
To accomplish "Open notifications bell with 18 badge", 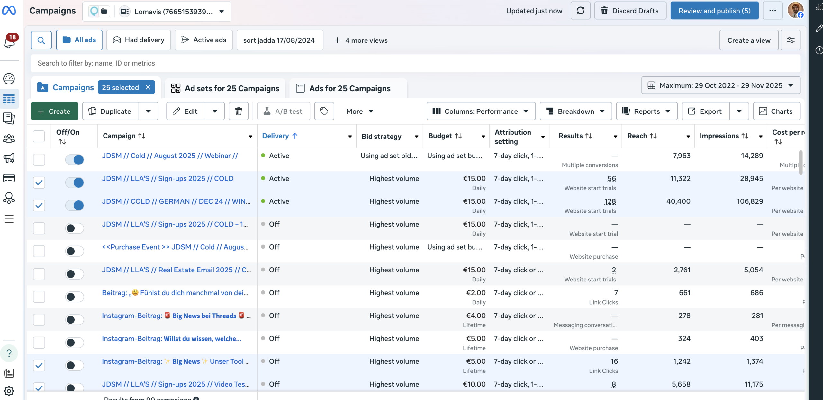I will pos(9,41).
